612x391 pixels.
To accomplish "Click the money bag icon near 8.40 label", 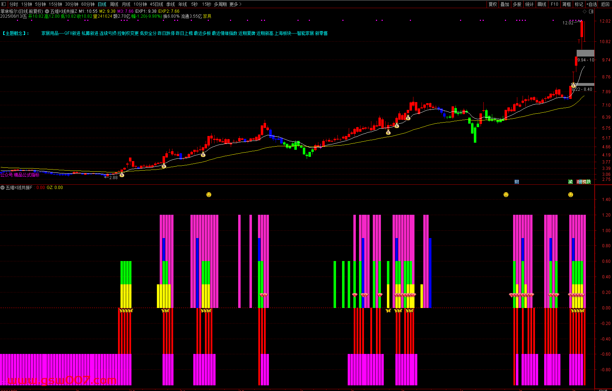I will tap(573, 85).
